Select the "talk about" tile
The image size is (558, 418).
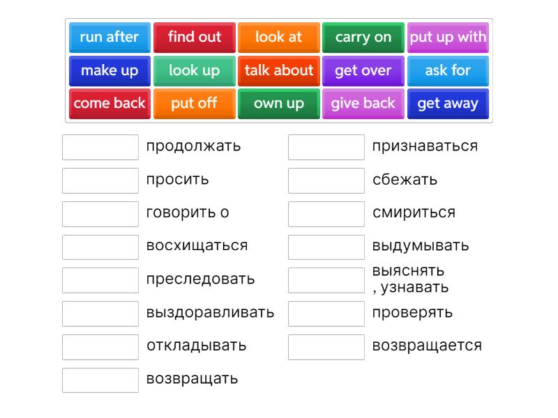(x=278, y=70)
